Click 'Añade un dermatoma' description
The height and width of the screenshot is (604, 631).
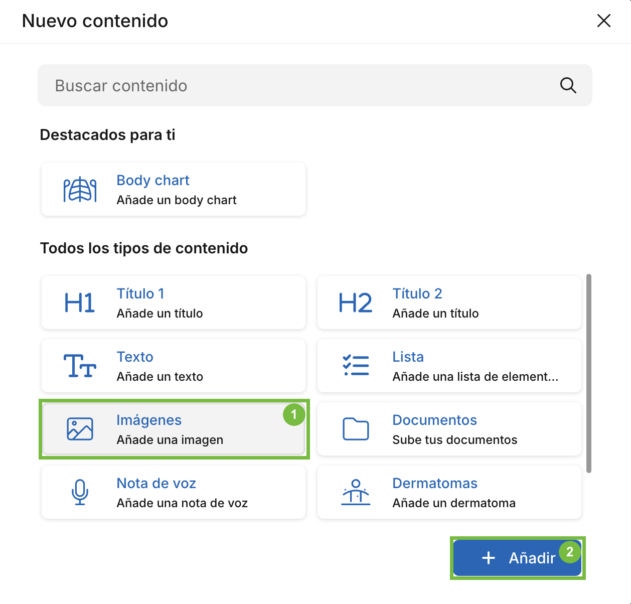click(454, 503)
